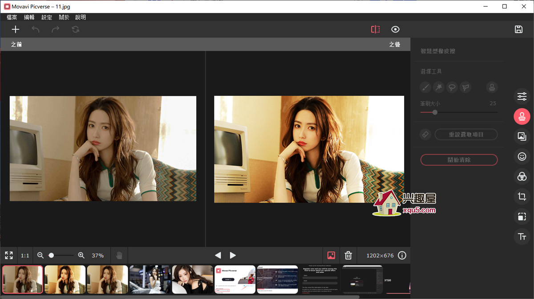Open the 檔案 menu
The image size is (534, 299).
pyautogui.click(x=12, y=17)
